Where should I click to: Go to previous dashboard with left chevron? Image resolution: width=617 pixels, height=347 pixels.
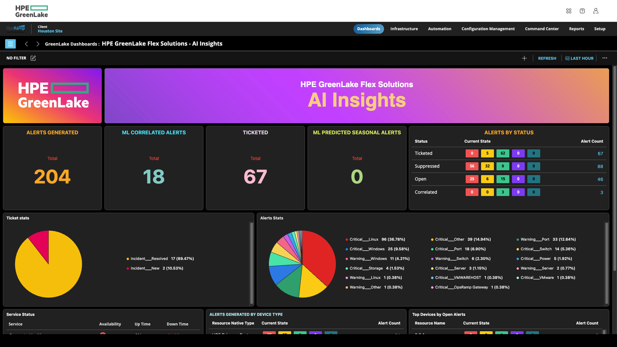tap(26, 44)
